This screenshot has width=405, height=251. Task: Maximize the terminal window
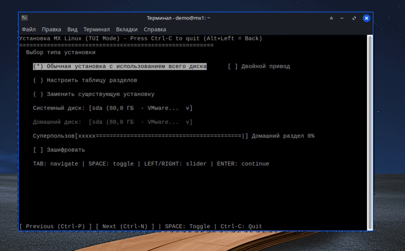tap(354, 18)
